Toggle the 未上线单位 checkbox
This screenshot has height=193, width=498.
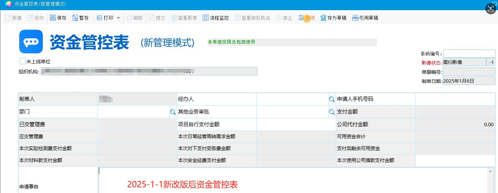tap(22, 61)
